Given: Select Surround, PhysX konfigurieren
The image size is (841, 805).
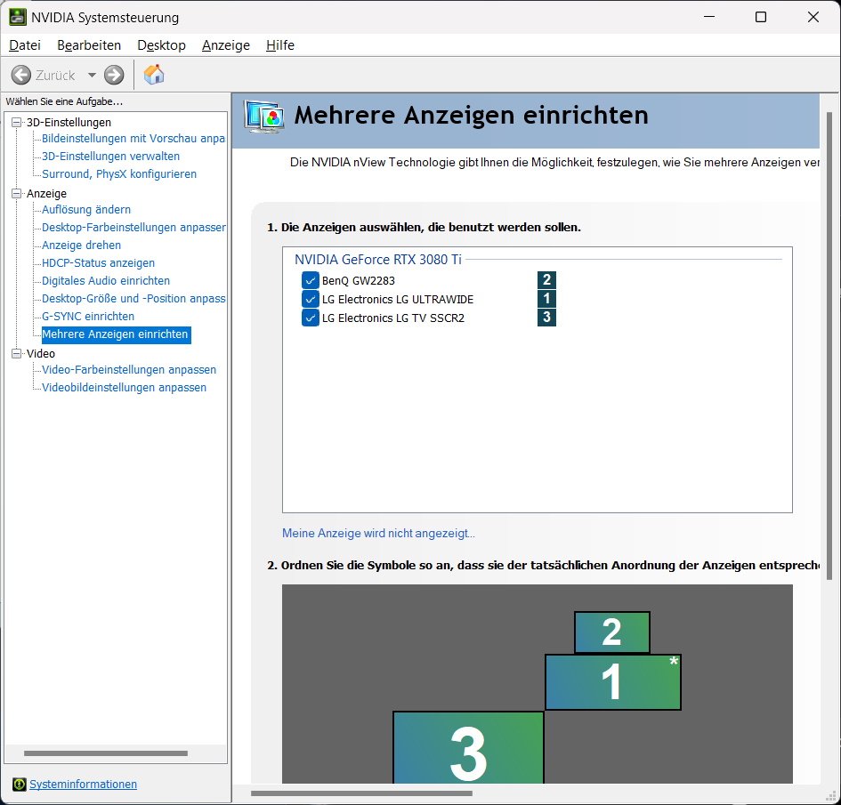Looking at the screenshot, I should click(119, 173).
